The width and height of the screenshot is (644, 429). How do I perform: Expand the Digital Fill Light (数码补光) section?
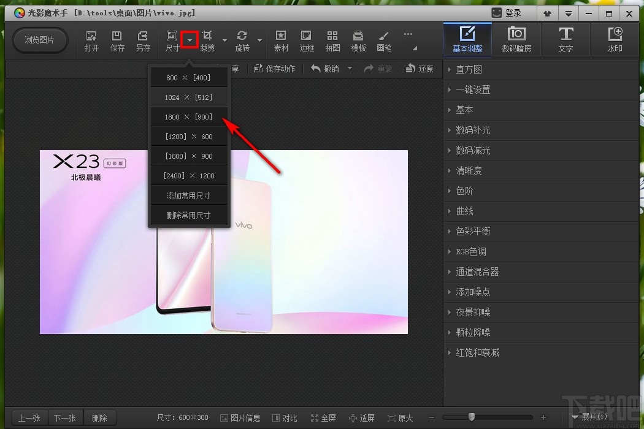(x=542, y=130)
